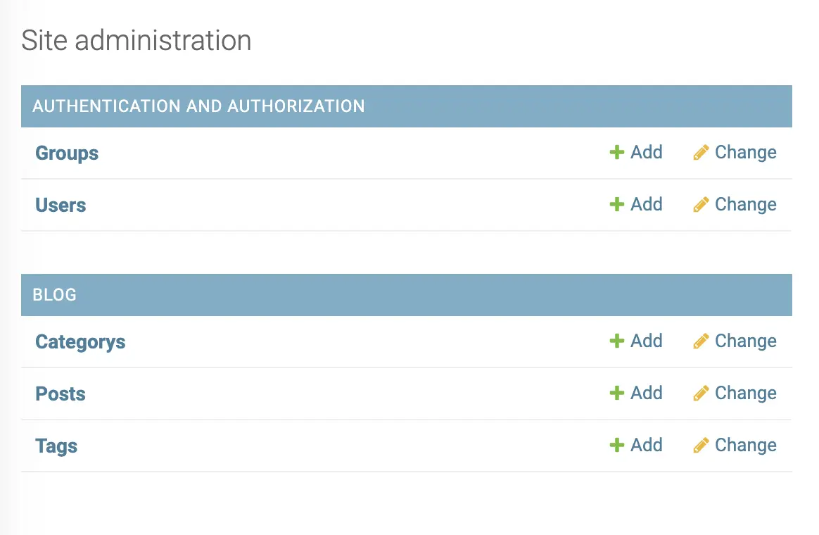Open the Groups model list
Screen dimensions: 819x535
[67, 153]
